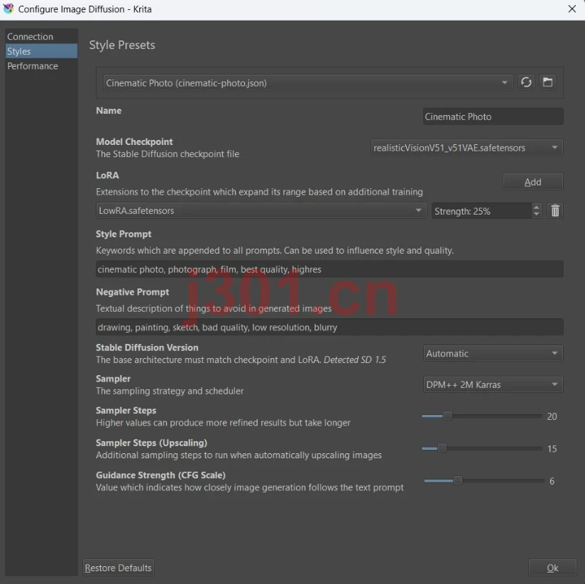Switch to the Performance settings page
Viewport: 585px width, 584px height.
(41, 66)
